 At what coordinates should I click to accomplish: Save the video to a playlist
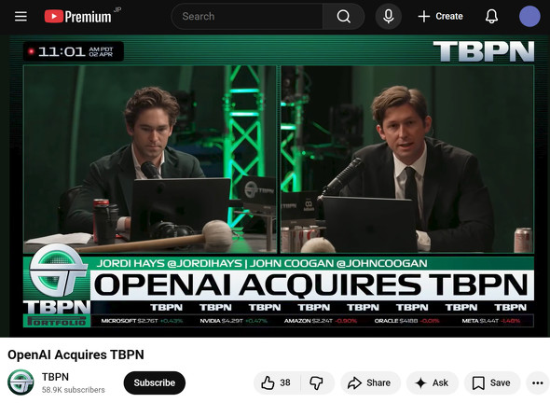492,382
